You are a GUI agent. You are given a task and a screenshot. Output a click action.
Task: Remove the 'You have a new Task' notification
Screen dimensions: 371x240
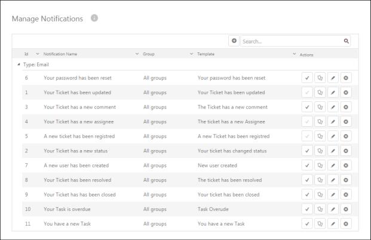(x=346, y=223)
